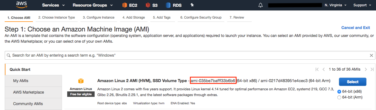Screen dimensions: 376x110
Task: Select the 64-bit (Arm) radio button
Action: [x=339, y=97]
